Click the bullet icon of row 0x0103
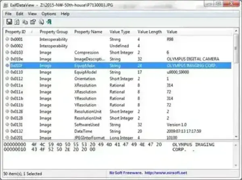 click(x=7, y=52)
